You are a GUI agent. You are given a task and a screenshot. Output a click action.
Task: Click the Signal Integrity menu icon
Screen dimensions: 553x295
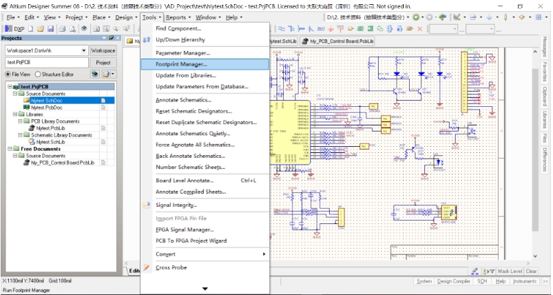(x=147, y=205)
